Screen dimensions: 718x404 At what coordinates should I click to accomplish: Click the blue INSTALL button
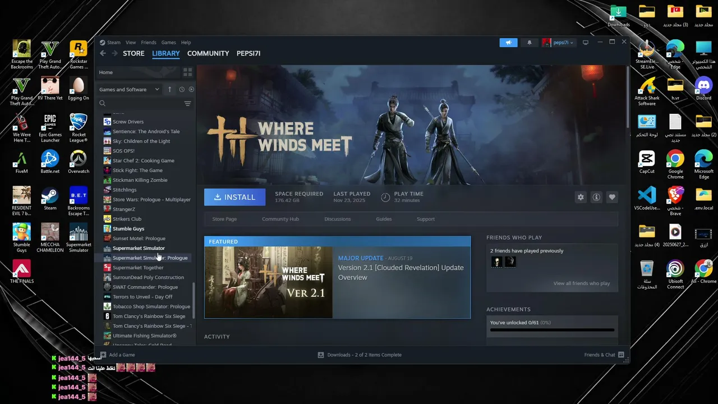(234, 197)
